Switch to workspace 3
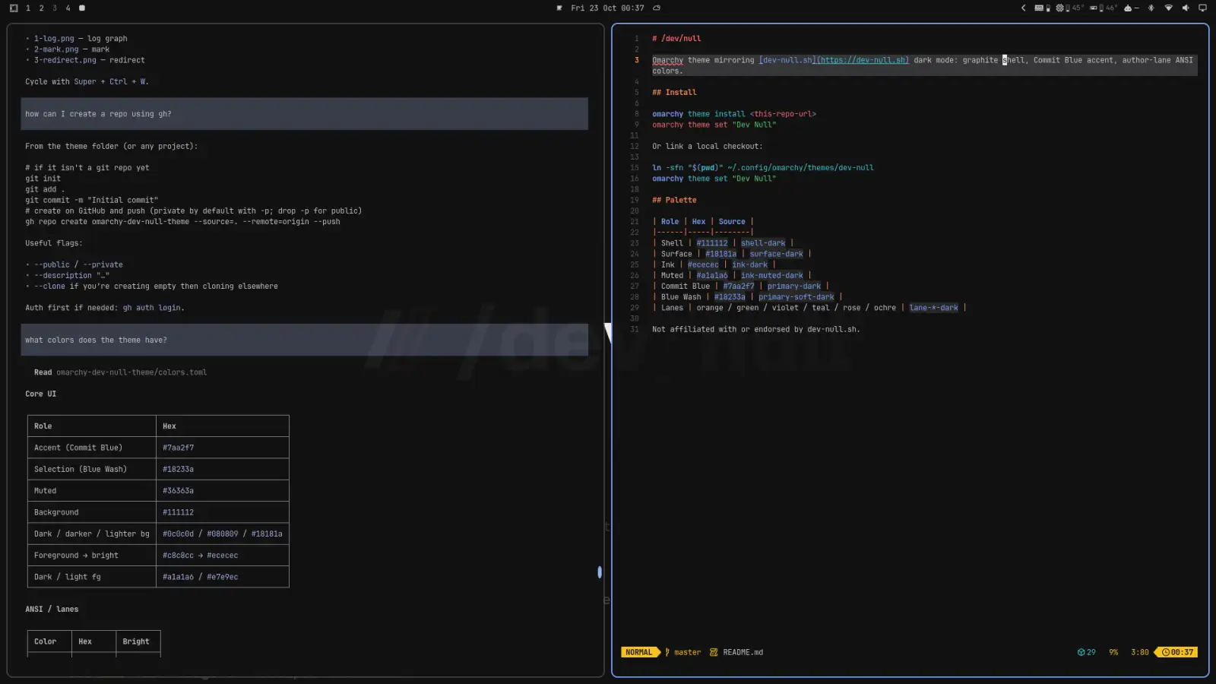Screen dimensions: 1216x684 tap(55, 8)
